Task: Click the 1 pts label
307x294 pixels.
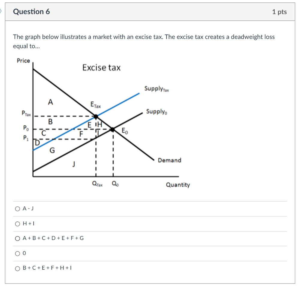Action: point(280,12)
